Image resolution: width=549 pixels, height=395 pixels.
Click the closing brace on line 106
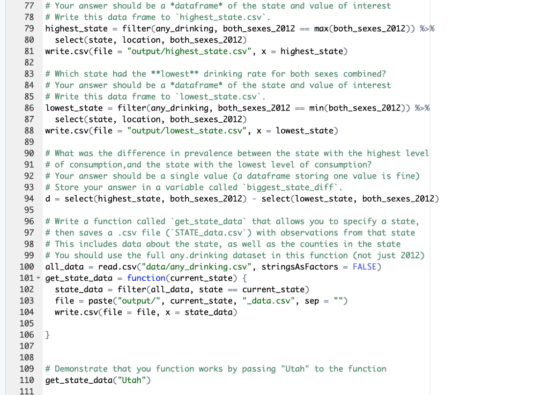coord(47,334)
